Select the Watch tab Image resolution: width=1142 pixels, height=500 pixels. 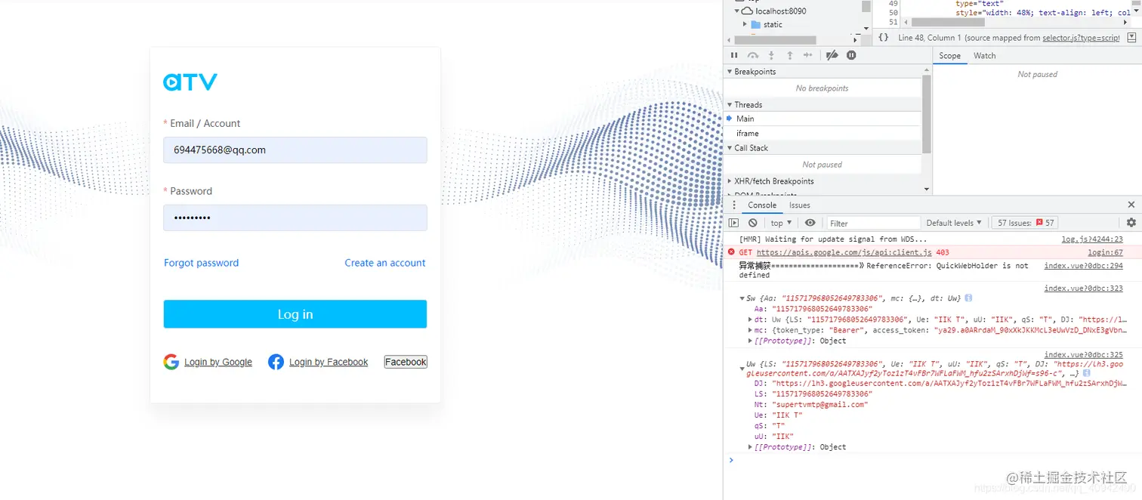click(x=985, y=56)
